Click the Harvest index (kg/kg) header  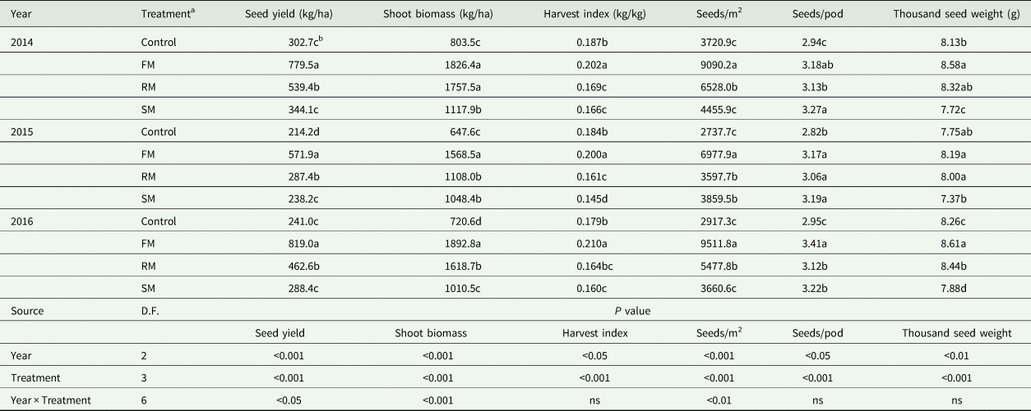pos(590,16)
